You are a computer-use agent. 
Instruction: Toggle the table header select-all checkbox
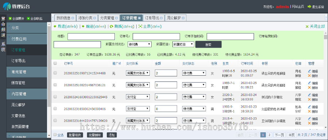point(55,63)
